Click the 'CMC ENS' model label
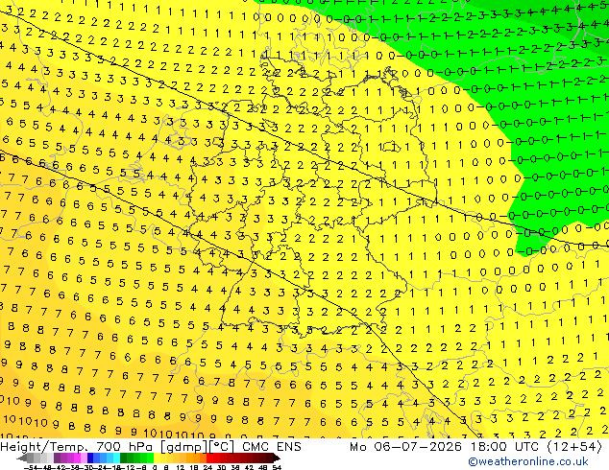Screen dimensions: 609x470 pyautogui.click(x=272, y=447)
